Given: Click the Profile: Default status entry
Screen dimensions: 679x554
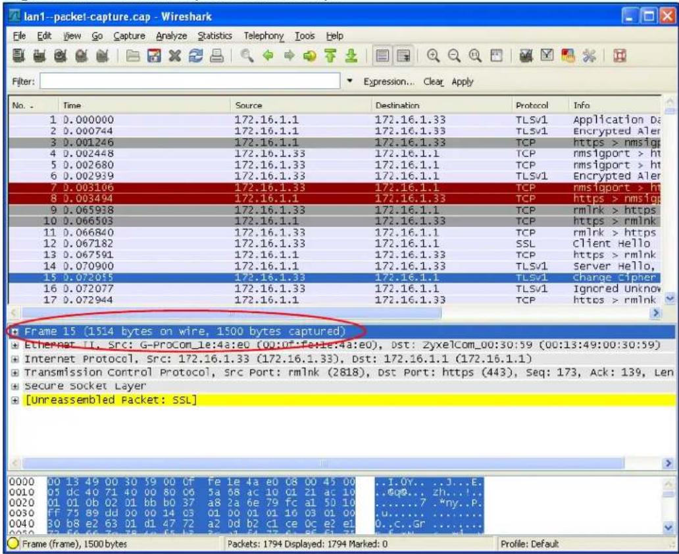Looking at the screenshot, I should [529, 543].
